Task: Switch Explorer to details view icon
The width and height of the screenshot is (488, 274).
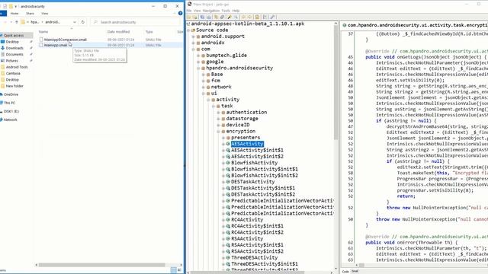Action: click(173, 270)
